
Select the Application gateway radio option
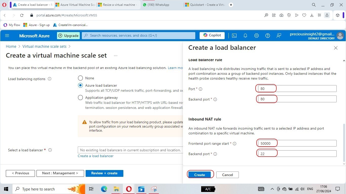click(80, 98)
